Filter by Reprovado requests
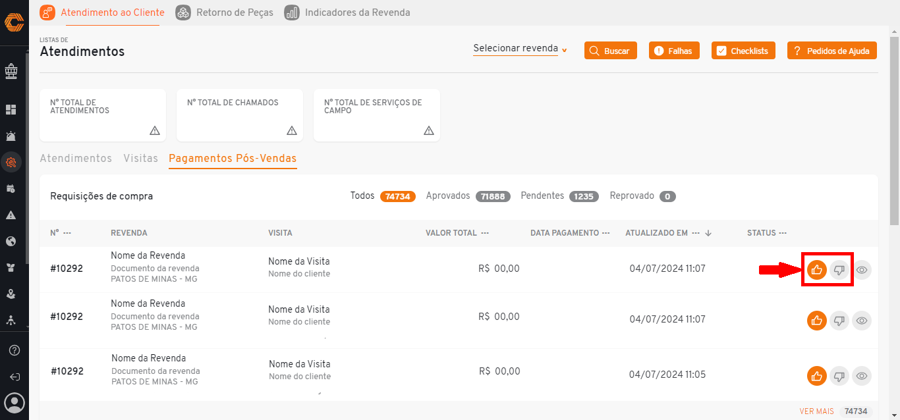Image resolution: width=900 pixels, height=420 pixels. (643, 196)
